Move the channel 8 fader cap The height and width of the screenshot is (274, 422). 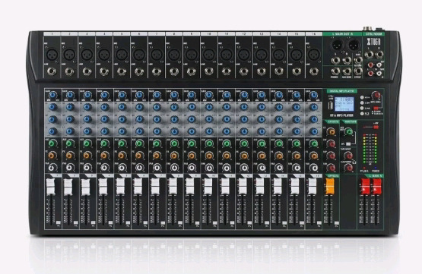pos(173,186)
